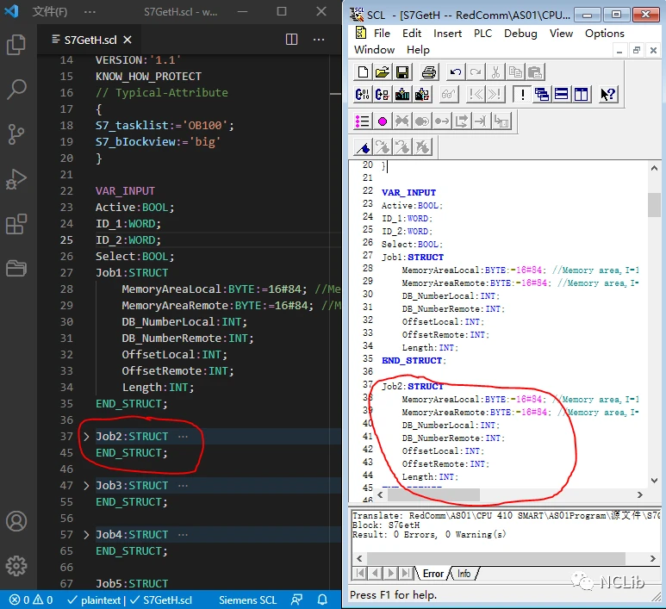This screenshot has width=666, height=609.
Task: Click the Undo arrow in SCL toolbar
Action: pyautogui.click(x=456, y=73)
